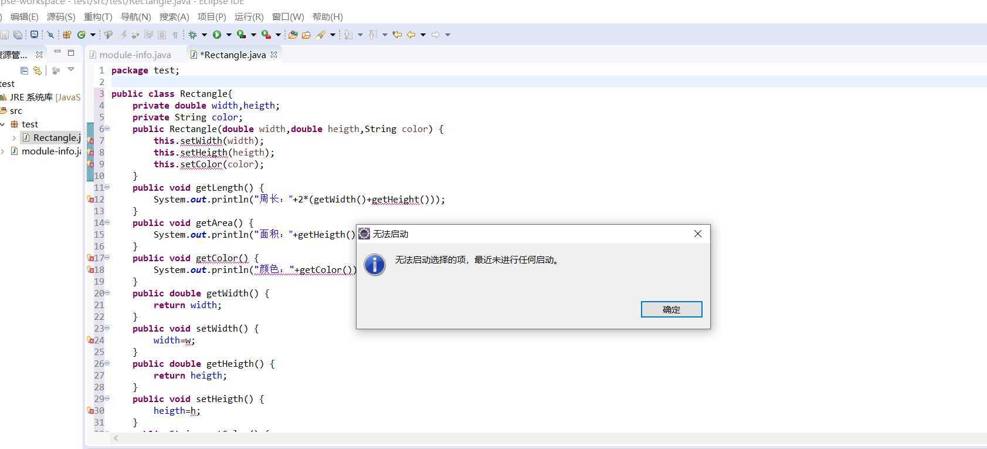Open the 导航(N) menu
987x449 pixels.
(x=135, y=17)
